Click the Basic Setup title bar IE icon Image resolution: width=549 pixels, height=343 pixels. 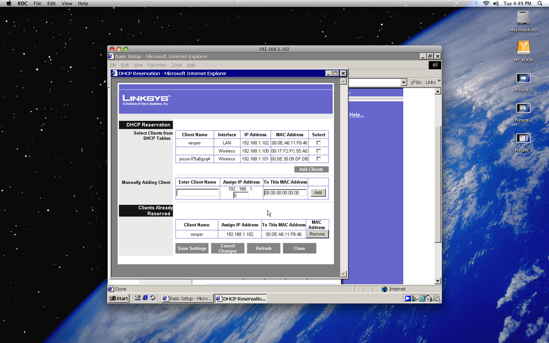pyautogui.click(x=111, y=56)
